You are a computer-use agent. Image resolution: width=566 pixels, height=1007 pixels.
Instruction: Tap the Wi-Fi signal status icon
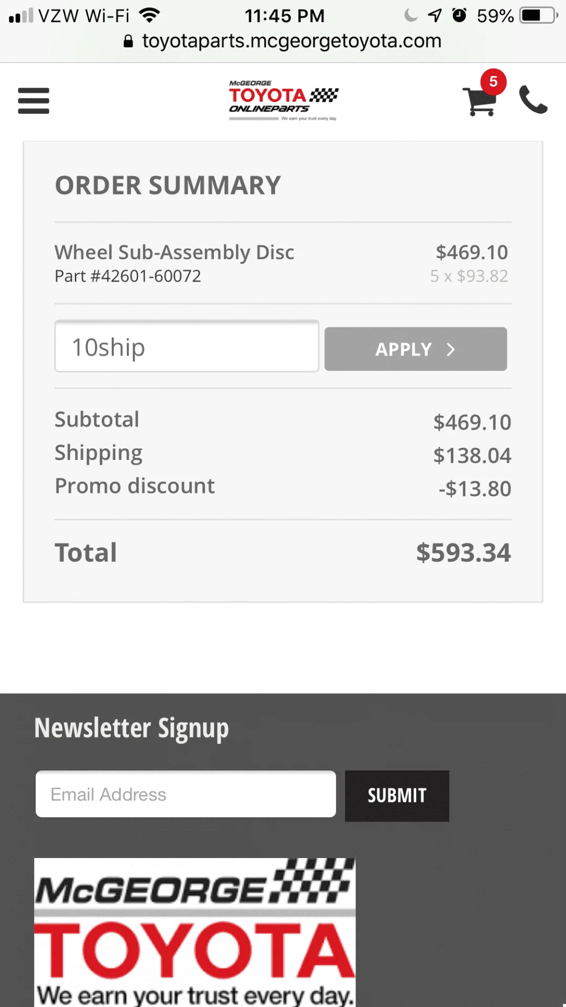point(150,16)
